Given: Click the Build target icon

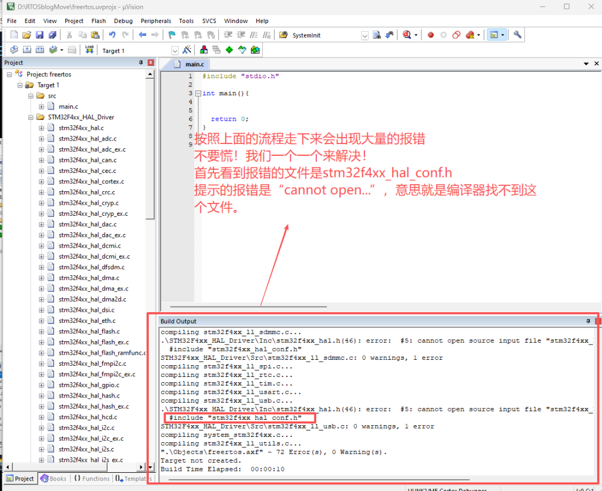Looking at the screenshot, I should click(x=28, y=50).
